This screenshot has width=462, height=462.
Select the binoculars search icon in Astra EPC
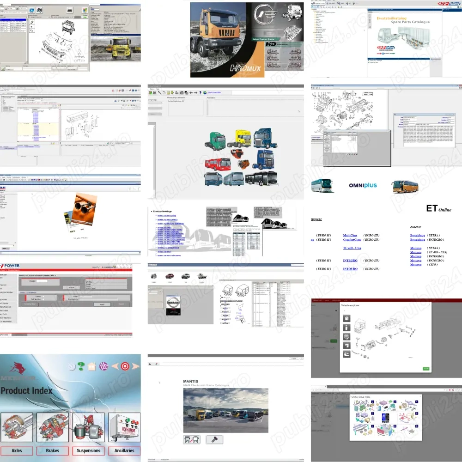pos(40,10)
